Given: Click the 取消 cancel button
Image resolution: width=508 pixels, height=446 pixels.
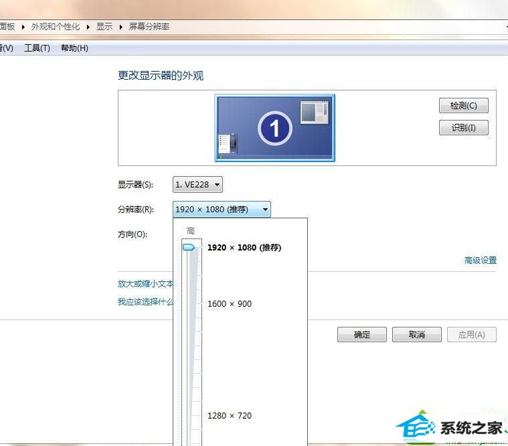Looking at the screenshot, I should 416,335.
